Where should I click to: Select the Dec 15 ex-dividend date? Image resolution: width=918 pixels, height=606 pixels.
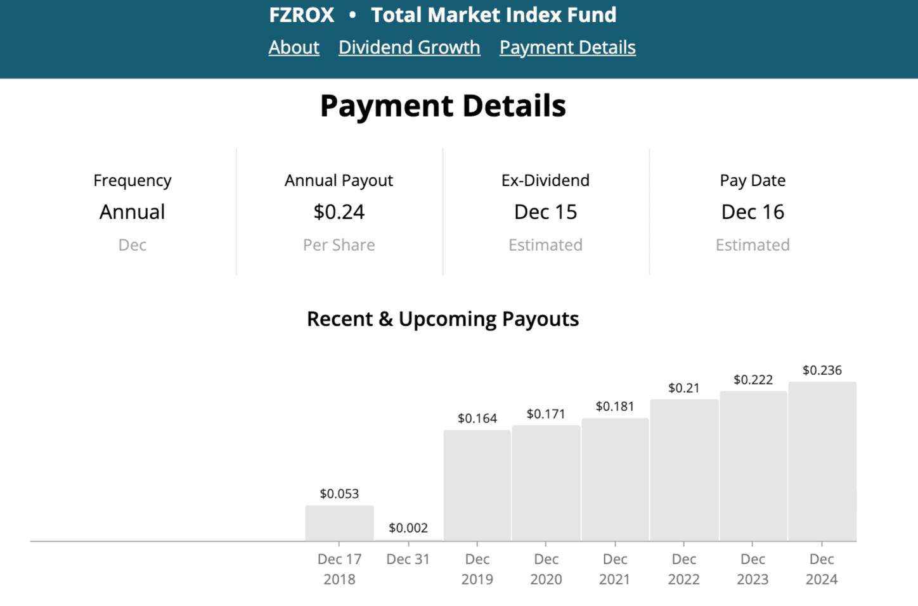545,211
